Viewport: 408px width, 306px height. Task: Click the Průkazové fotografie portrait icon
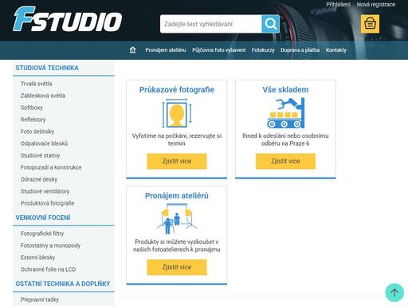177,113
